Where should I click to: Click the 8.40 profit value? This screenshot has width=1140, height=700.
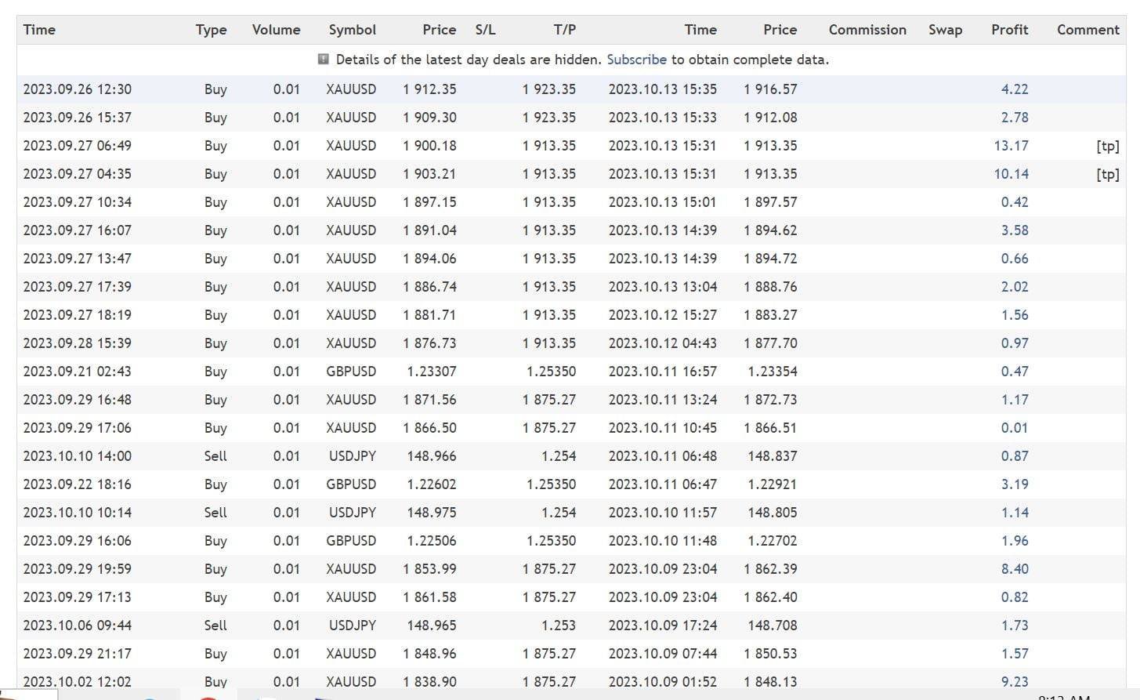pyautogui.click(x=1015, y=569)
